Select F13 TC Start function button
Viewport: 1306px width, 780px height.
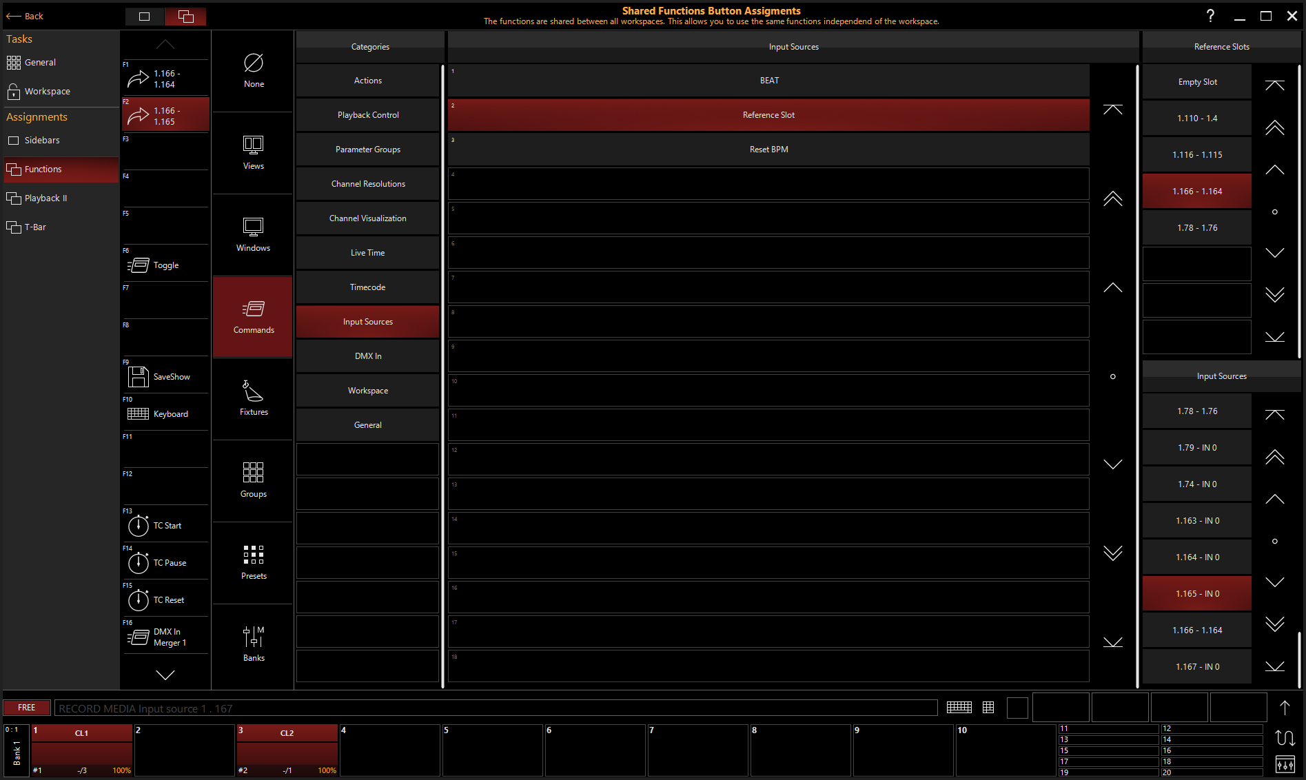[x=165, y=525]
